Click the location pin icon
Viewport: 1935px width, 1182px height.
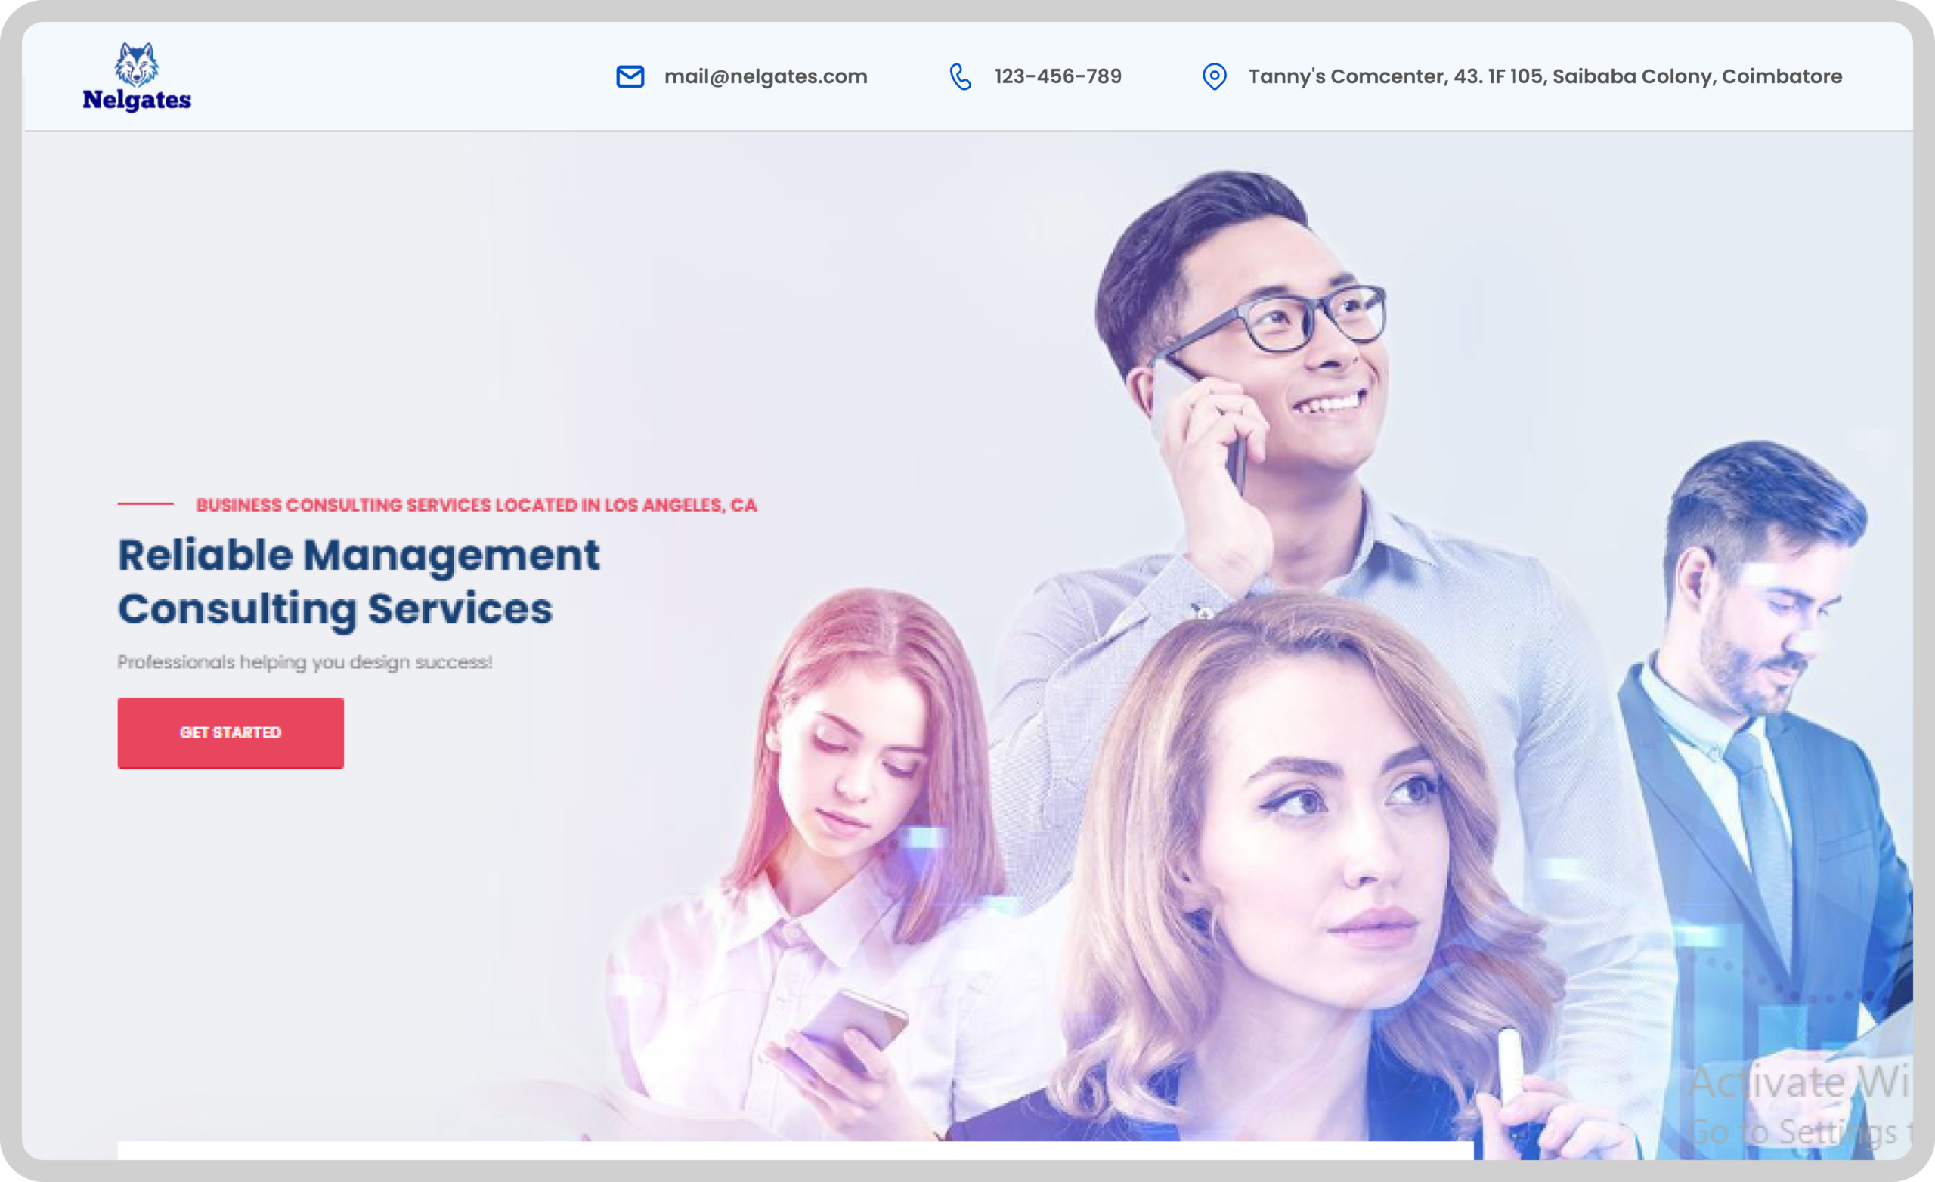pos(1214,76)
